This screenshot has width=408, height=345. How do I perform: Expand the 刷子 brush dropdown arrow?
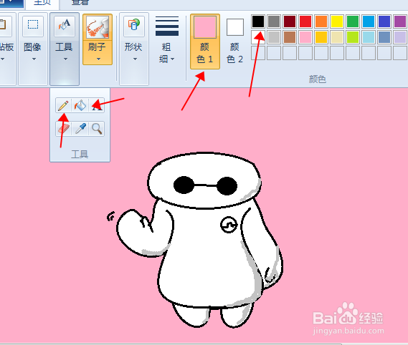coord(98,59)
